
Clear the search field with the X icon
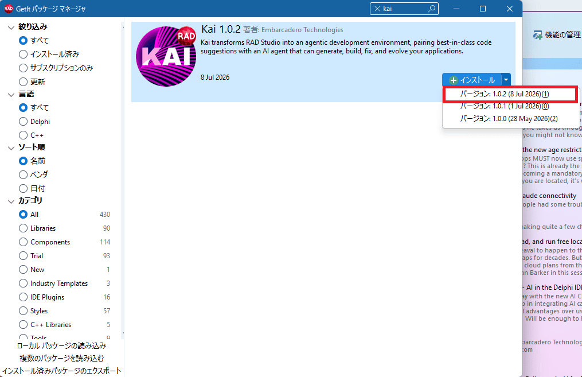[377, 9]
